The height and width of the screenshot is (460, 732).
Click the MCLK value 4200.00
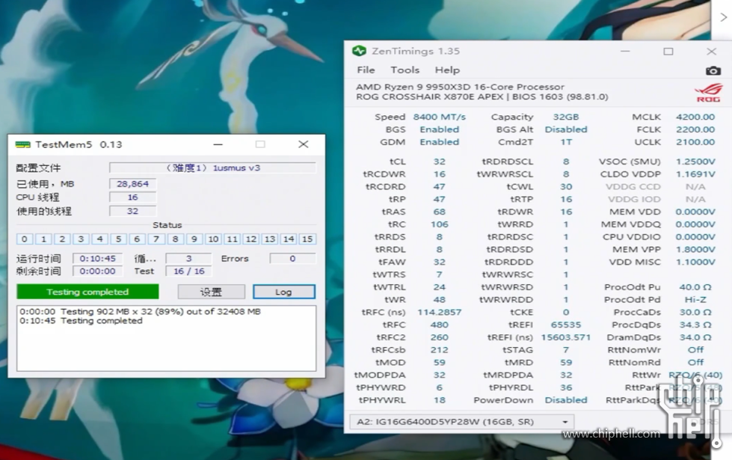695,117
